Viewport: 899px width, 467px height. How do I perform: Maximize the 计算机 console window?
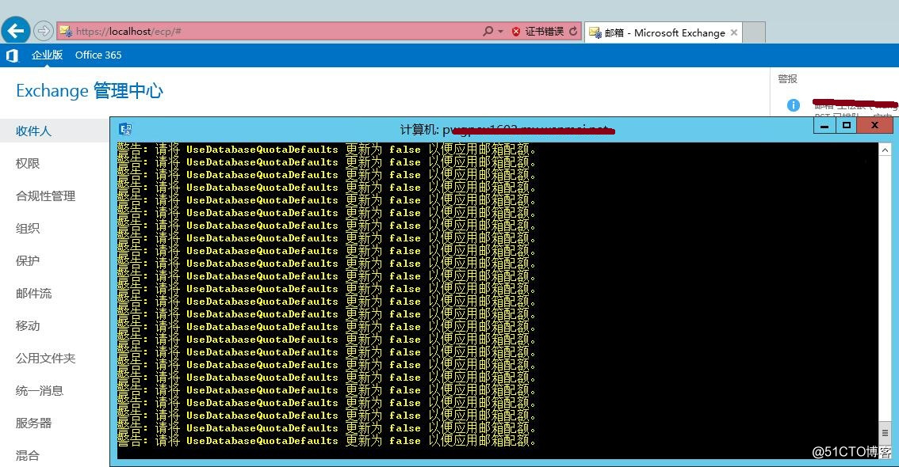coord(846,125)
